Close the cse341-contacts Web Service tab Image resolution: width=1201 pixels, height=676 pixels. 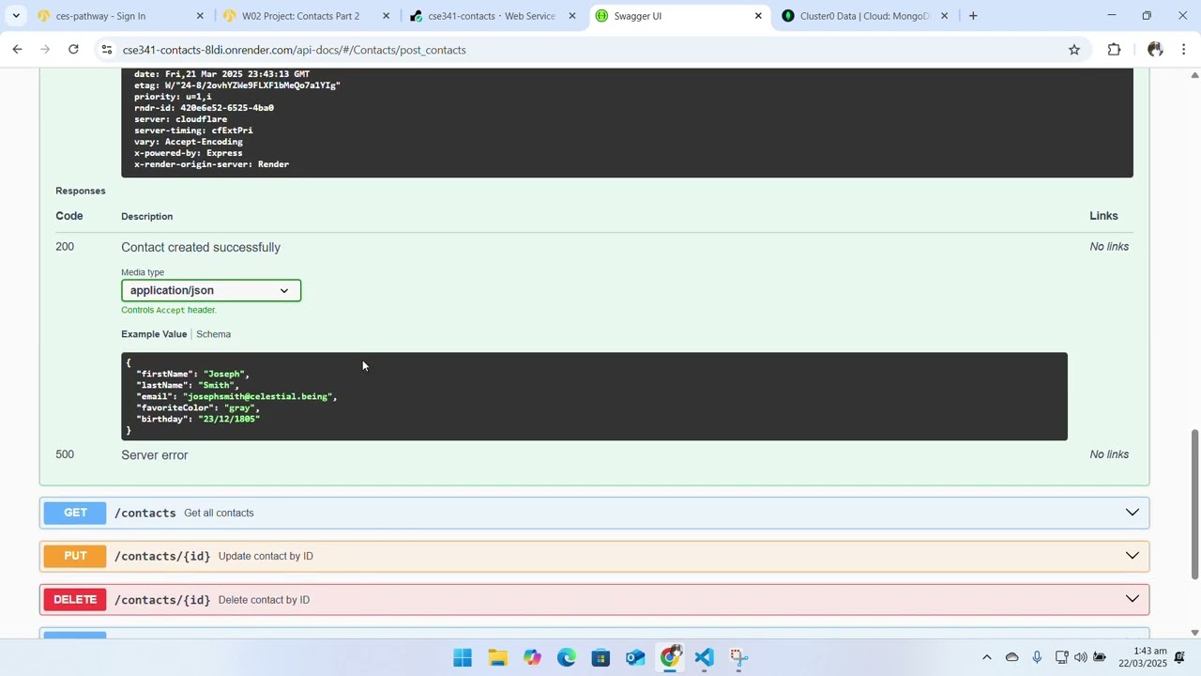coord(571,16)
